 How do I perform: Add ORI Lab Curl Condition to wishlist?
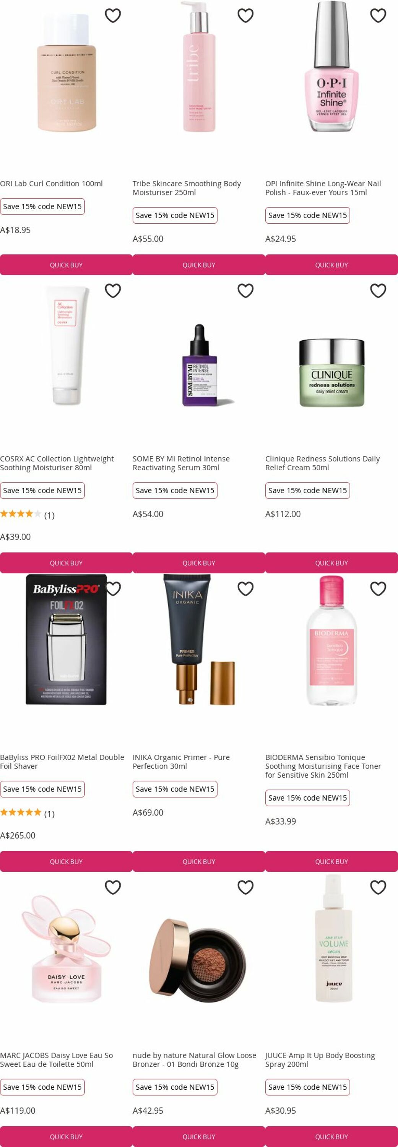coord(113,16)
